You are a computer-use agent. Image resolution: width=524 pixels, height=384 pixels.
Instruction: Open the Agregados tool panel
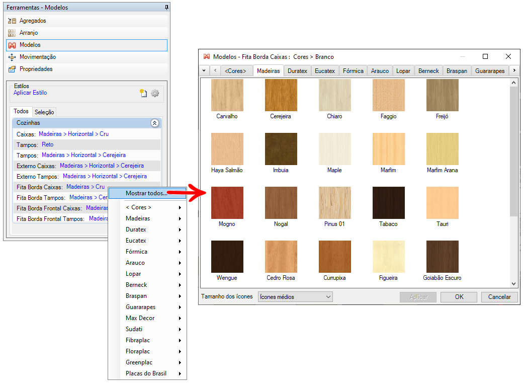pyautogui.click(x=33, y=21)
